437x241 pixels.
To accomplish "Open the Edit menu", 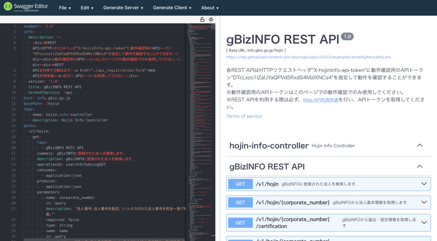I will (87, 8).
